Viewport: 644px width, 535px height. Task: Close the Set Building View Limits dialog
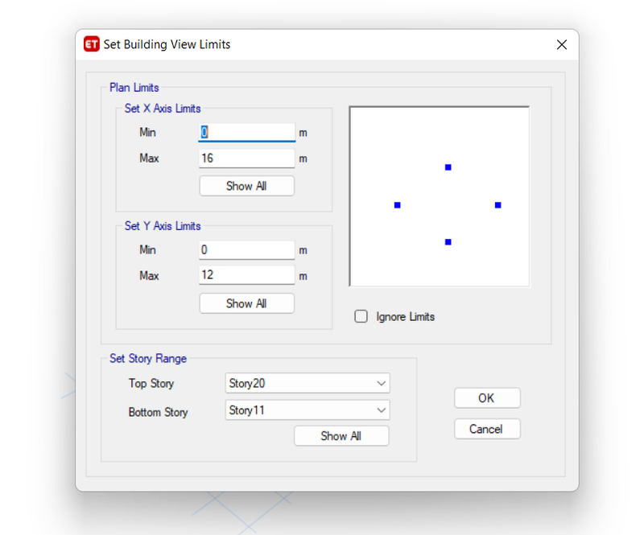(x=561, y=44)
